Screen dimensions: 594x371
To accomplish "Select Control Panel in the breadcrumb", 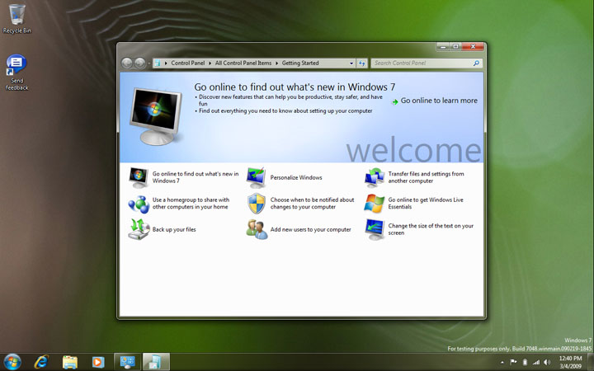I will pos(187,63).
